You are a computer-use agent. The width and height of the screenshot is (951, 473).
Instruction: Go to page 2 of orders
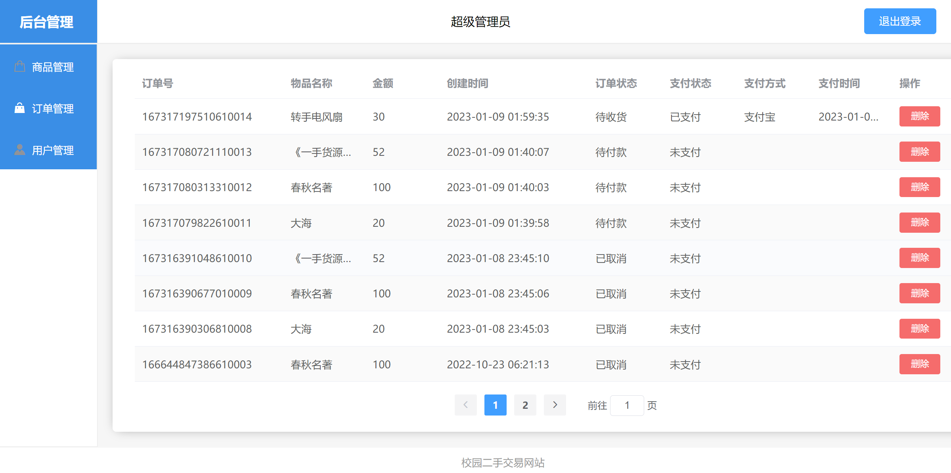point(525,405)
